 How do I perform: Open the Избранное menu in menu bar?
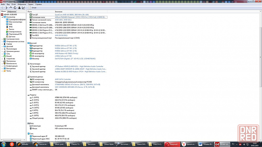[22, 4]
